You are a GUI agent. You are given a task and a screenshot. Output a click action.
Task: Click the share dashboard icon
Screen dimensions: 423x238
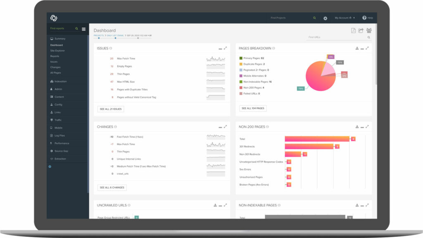click(361, 31)
